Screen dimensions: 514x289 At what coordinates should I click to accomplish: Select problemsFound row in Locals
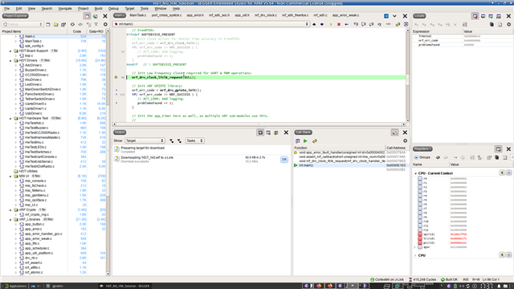coord(463,45)
